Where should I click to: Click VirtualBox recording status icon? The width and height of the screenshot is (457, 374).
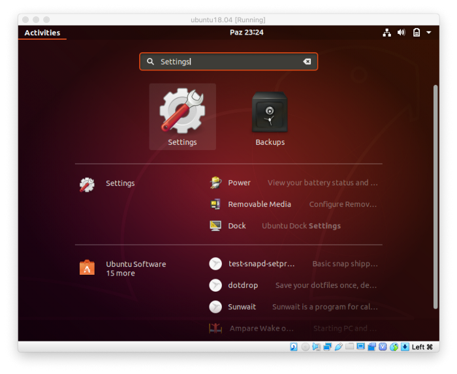(x=372, y=347)
